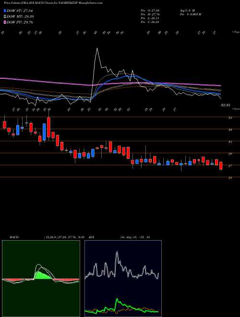The height and width of the screenshot is (317, 240).
Task: Click the chart title mentioning MunafaSutra.com
Action: click(53, 3)
